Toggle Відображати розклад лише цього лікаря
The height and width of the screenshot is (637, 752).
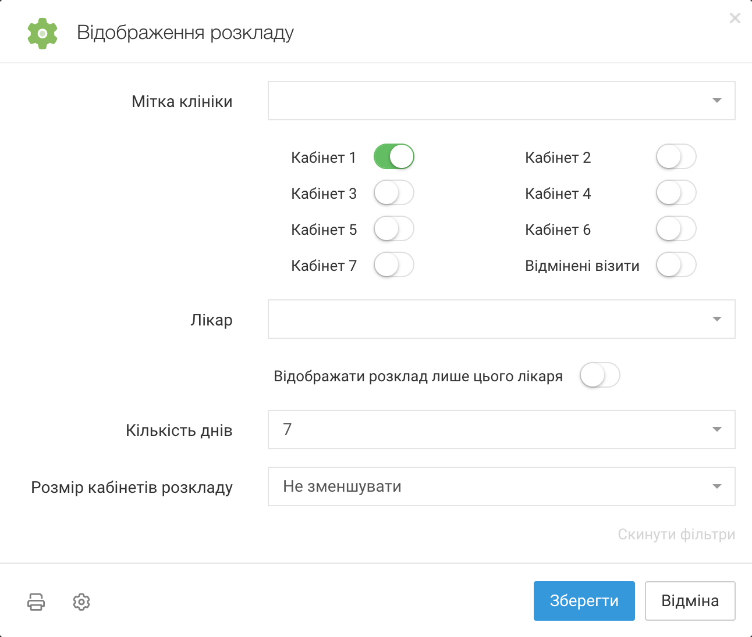tap(600, 375)
